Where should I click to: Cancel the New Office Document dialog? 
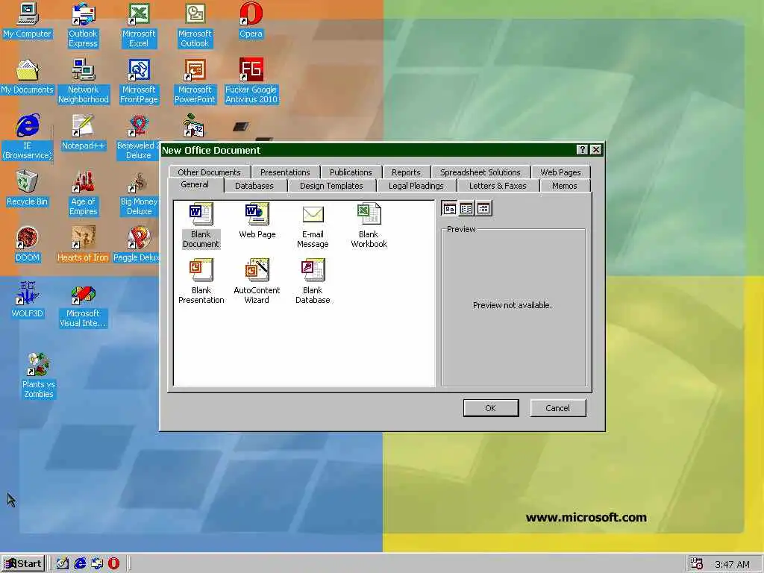point(557,408)
